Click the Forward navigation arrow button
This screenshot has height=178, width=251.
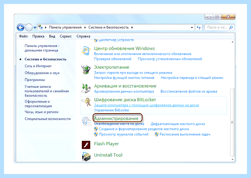[29, 28]
